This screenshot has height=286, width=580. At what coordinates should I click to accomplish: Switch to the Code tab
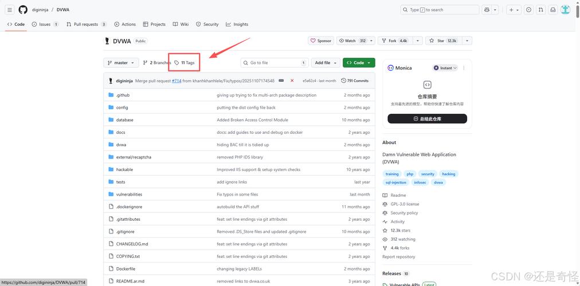click(x=16, y=25)
